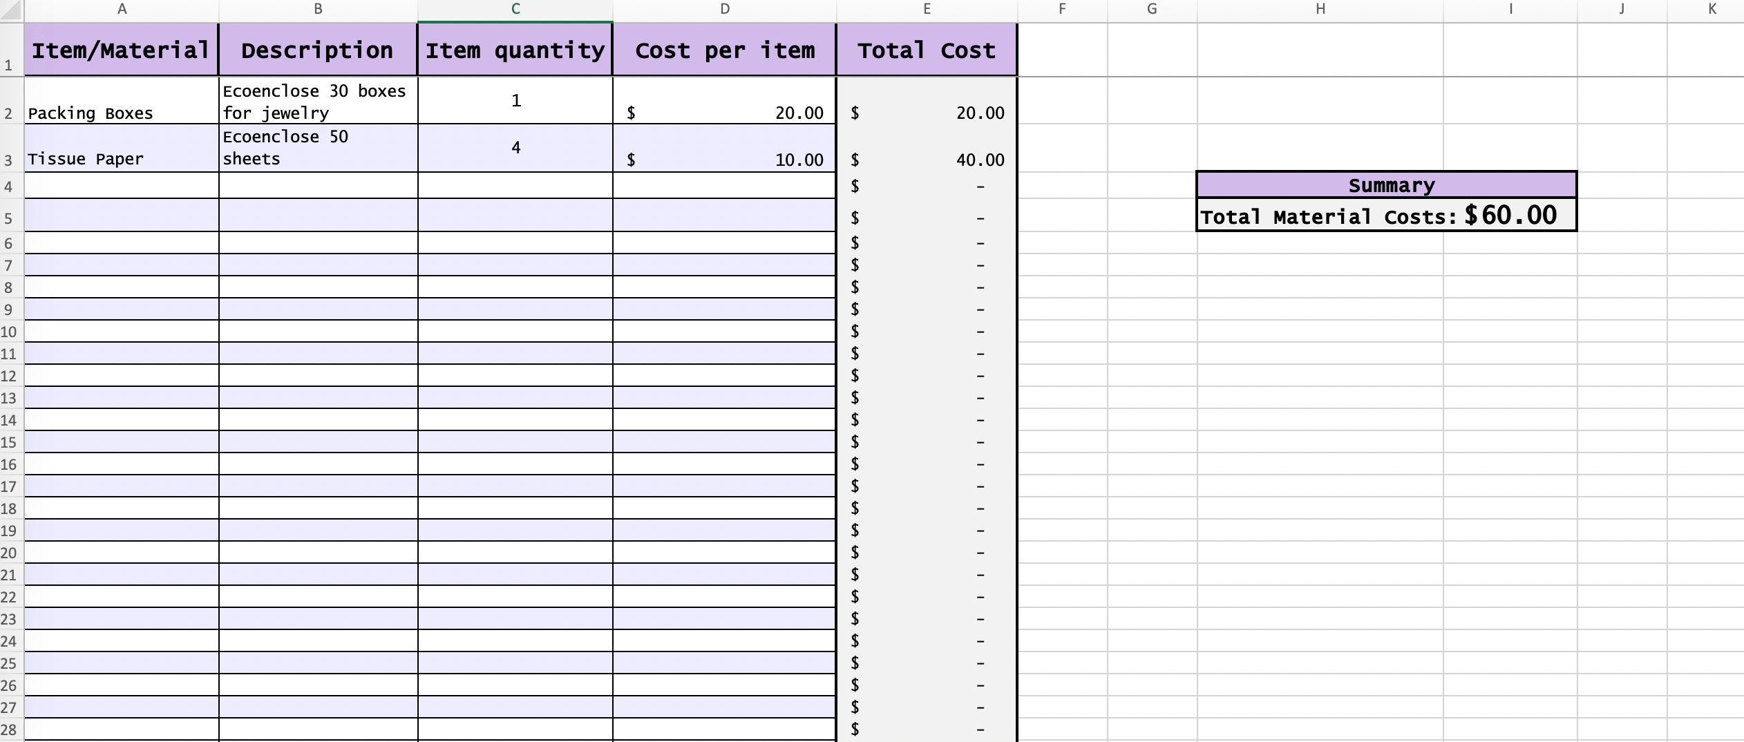Click the Total Cost header cell

(x=926, y=49)
